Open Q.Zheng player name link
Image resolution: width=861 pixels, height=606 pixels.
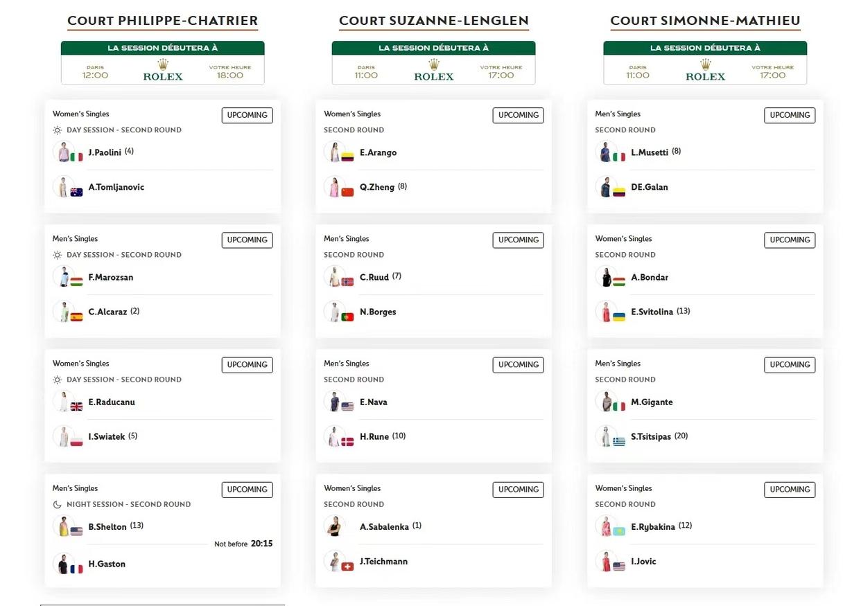[377, 187]
